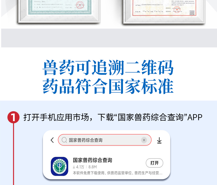Focus the 国家兽药综合查询 search input
Screen dimensions: 217x185
click(105, 140)
